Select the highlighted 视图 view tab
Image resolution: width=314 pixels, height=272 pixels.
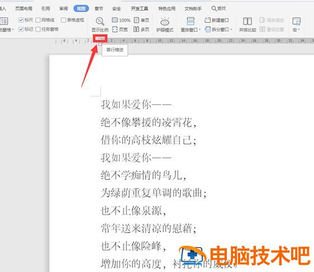pyautogui.click(x=81, y=8)
